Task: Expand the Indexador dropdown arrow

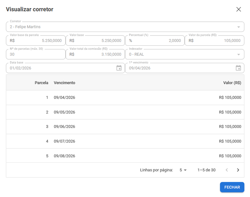Action: pyautogui.click(x=238, y=54)
